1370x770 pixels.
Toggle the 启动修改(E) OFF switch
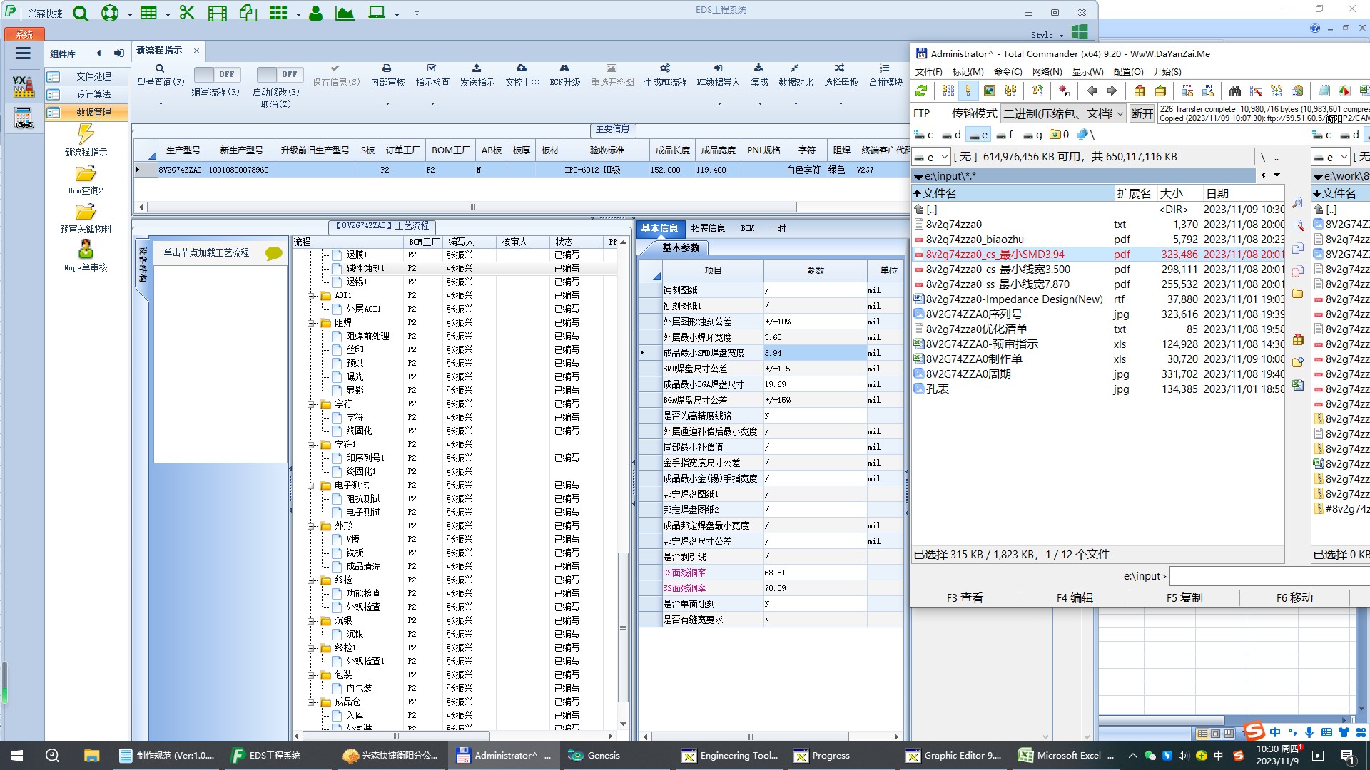[x=279, y=74]
